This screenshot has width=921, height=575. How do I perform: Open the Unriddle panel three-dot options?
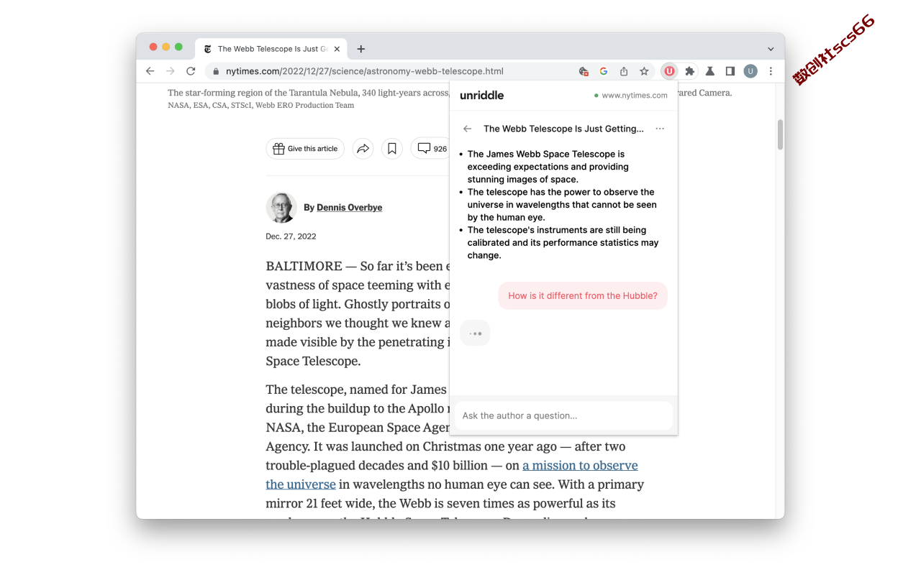click(660, 129)
